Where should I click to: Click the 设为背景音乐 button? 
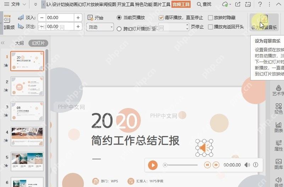(x=264, y=22)
